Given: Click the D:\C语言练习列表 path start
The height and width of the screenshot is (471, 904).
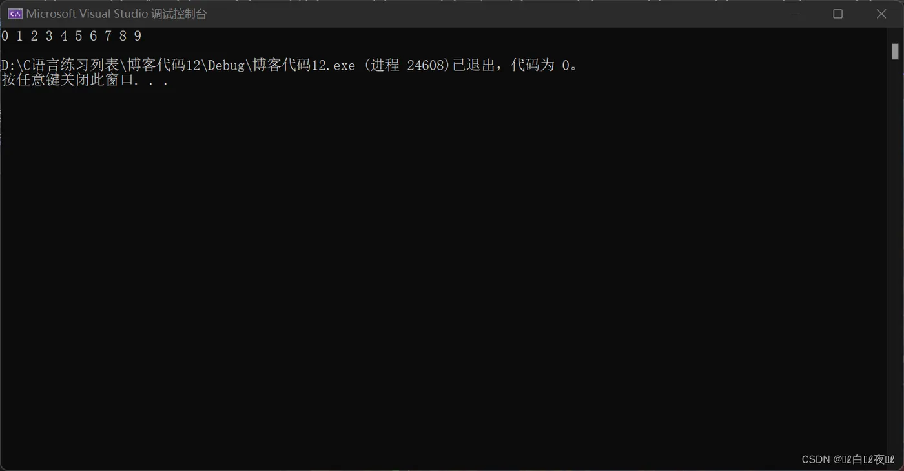Looking at the screenshot, I should click(x=61, y=65).
